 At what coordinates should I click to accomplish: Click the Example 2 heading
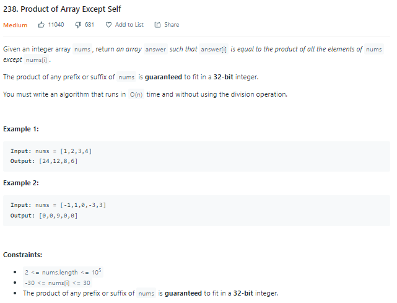(x=21, y=183)
